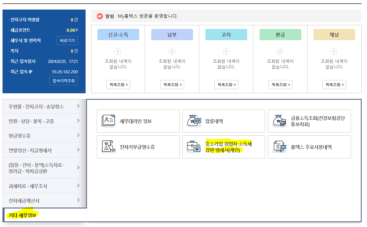
Task: Click the 중소기업 취업자 briefcase icon
Action: [194, 147]
